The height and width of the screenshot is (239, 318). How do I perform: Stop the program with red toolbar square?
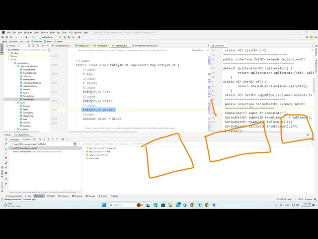(x=79, y=37)
